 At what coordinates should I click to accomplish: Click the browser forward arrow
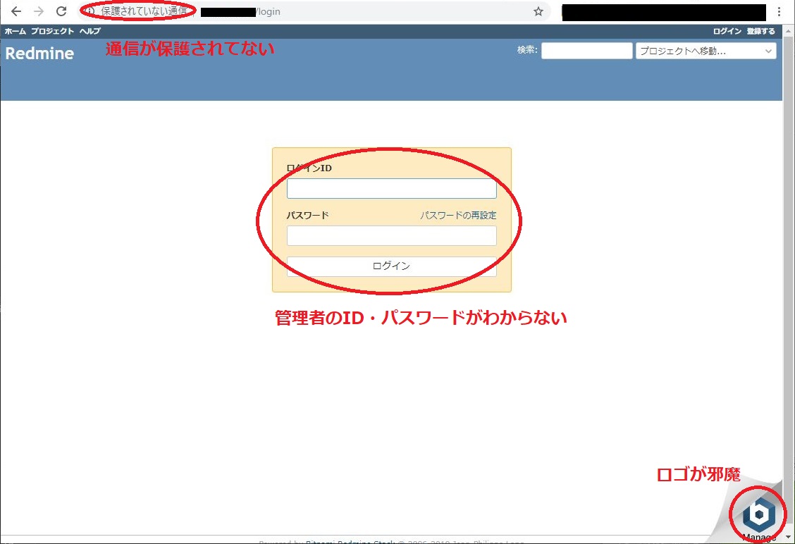point(39,11)
